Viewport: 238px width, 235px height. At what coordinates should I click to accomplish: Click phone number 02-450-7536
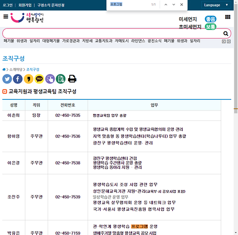[x=68, y=136]
